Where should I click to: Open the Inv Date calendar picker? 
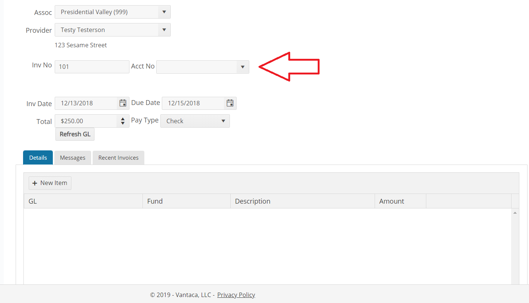(x=123, y=103)
